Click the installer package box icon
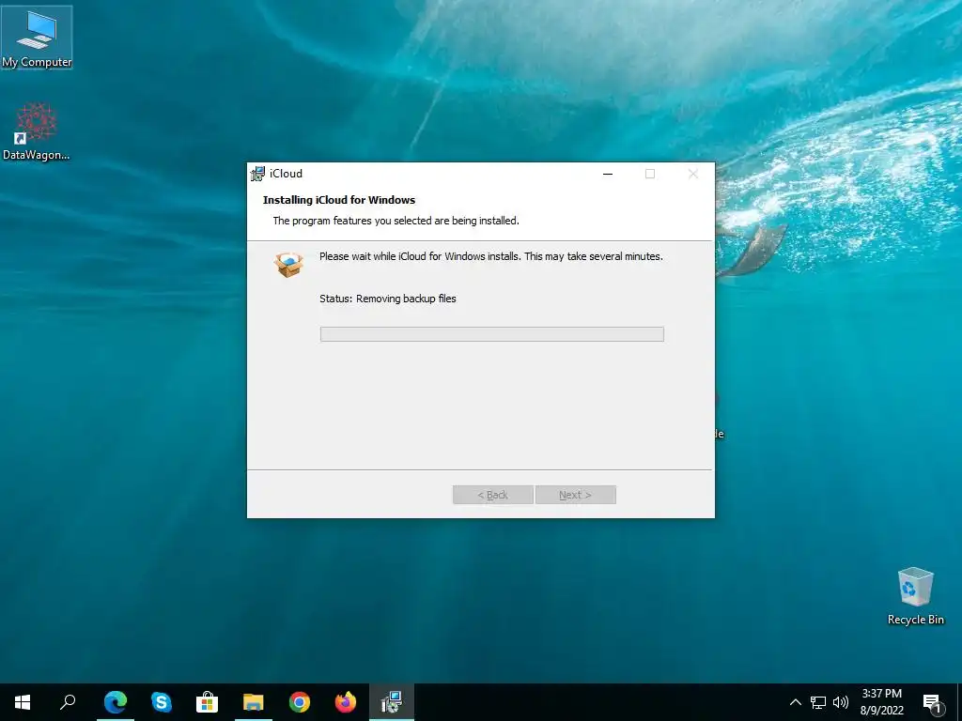962x721 pixels. (x=288, y=264)
